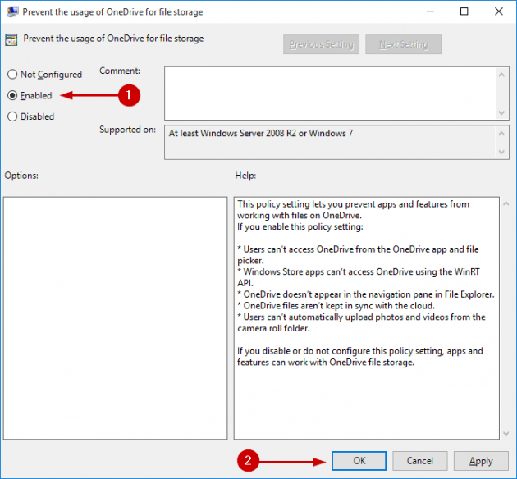Click the 'Help:' label
The height and width of the screenshot is (479, 517).
click(x=245, y=176)
